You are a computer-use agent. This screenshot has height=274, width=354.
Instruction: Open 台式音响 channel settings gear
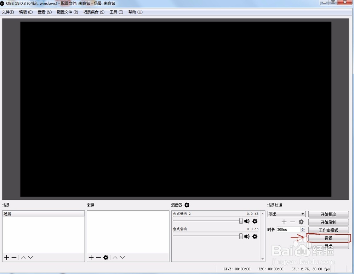[x=255, y=236]
